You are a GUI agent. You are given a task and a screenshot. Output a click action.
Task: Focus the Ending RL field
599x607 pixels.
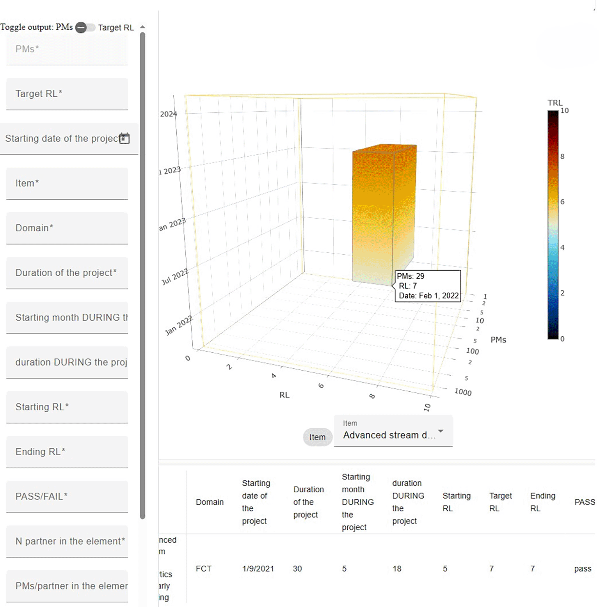pyautogui.click(x=67, y=452)
